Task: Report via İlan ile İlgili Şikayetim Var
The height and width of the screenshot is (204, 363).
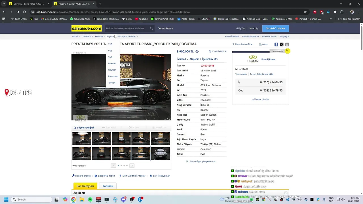Action: (x=201, y=161)
